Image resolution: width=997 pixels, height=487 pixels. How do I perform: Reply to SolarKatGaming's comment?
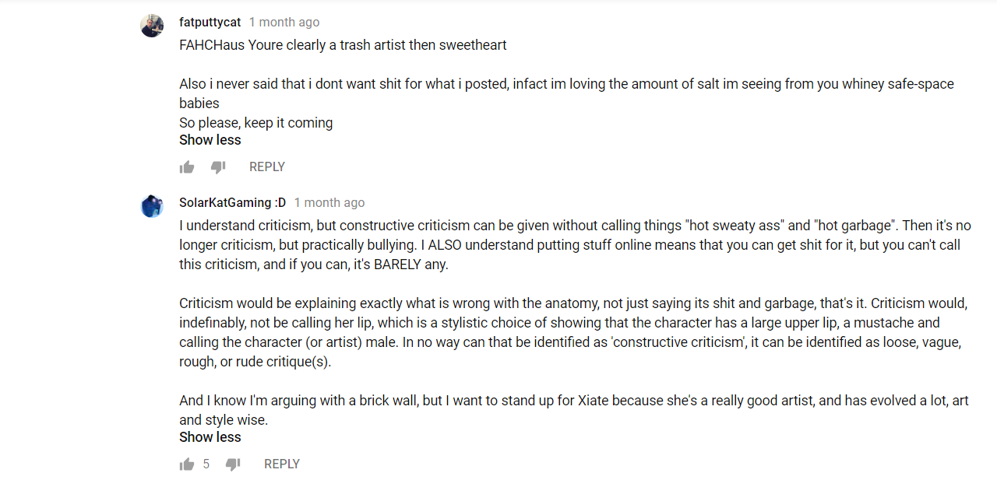coord(282,464)
